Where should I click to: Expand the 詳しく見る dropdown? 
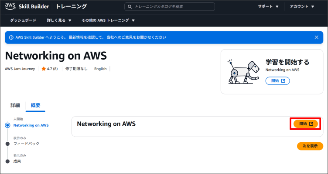59,20
